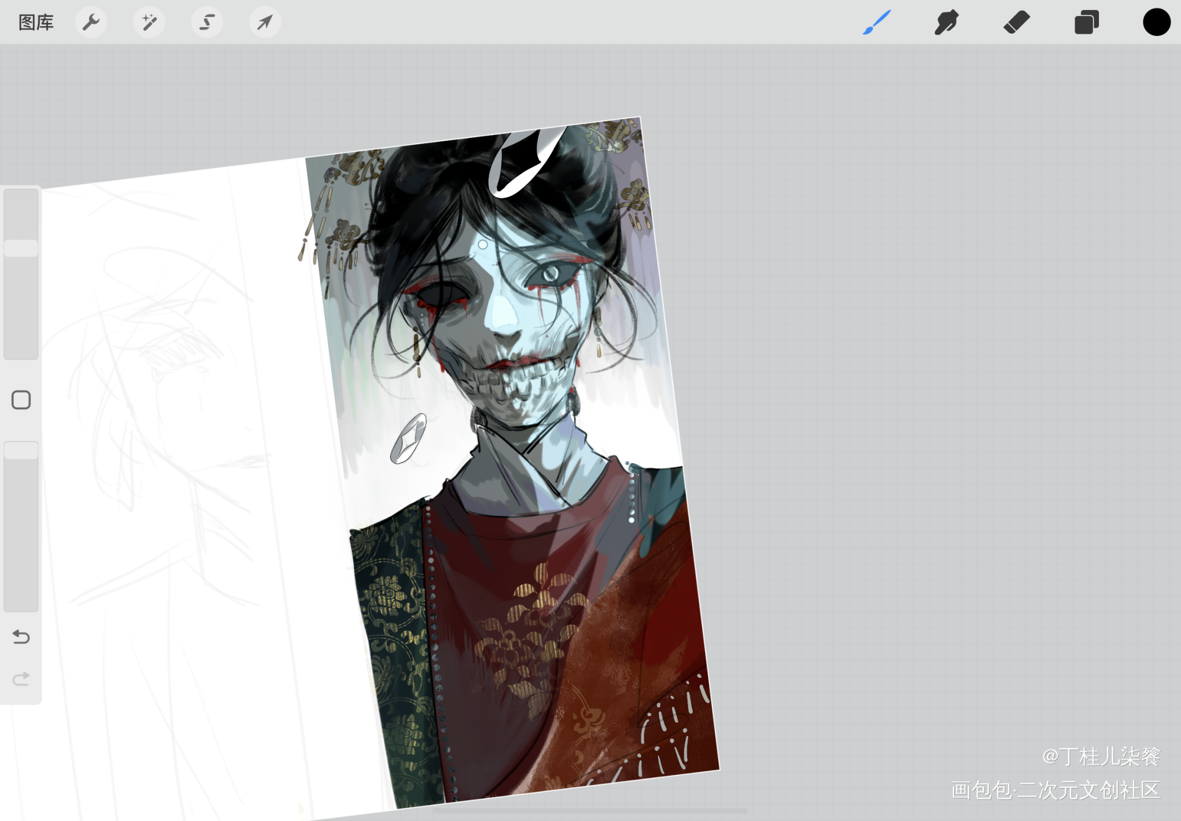Image resolution: width=1181 pixels, height=821 pixels.
Task: Click the brush size slider handle
Action: click(x=21, y=248)
